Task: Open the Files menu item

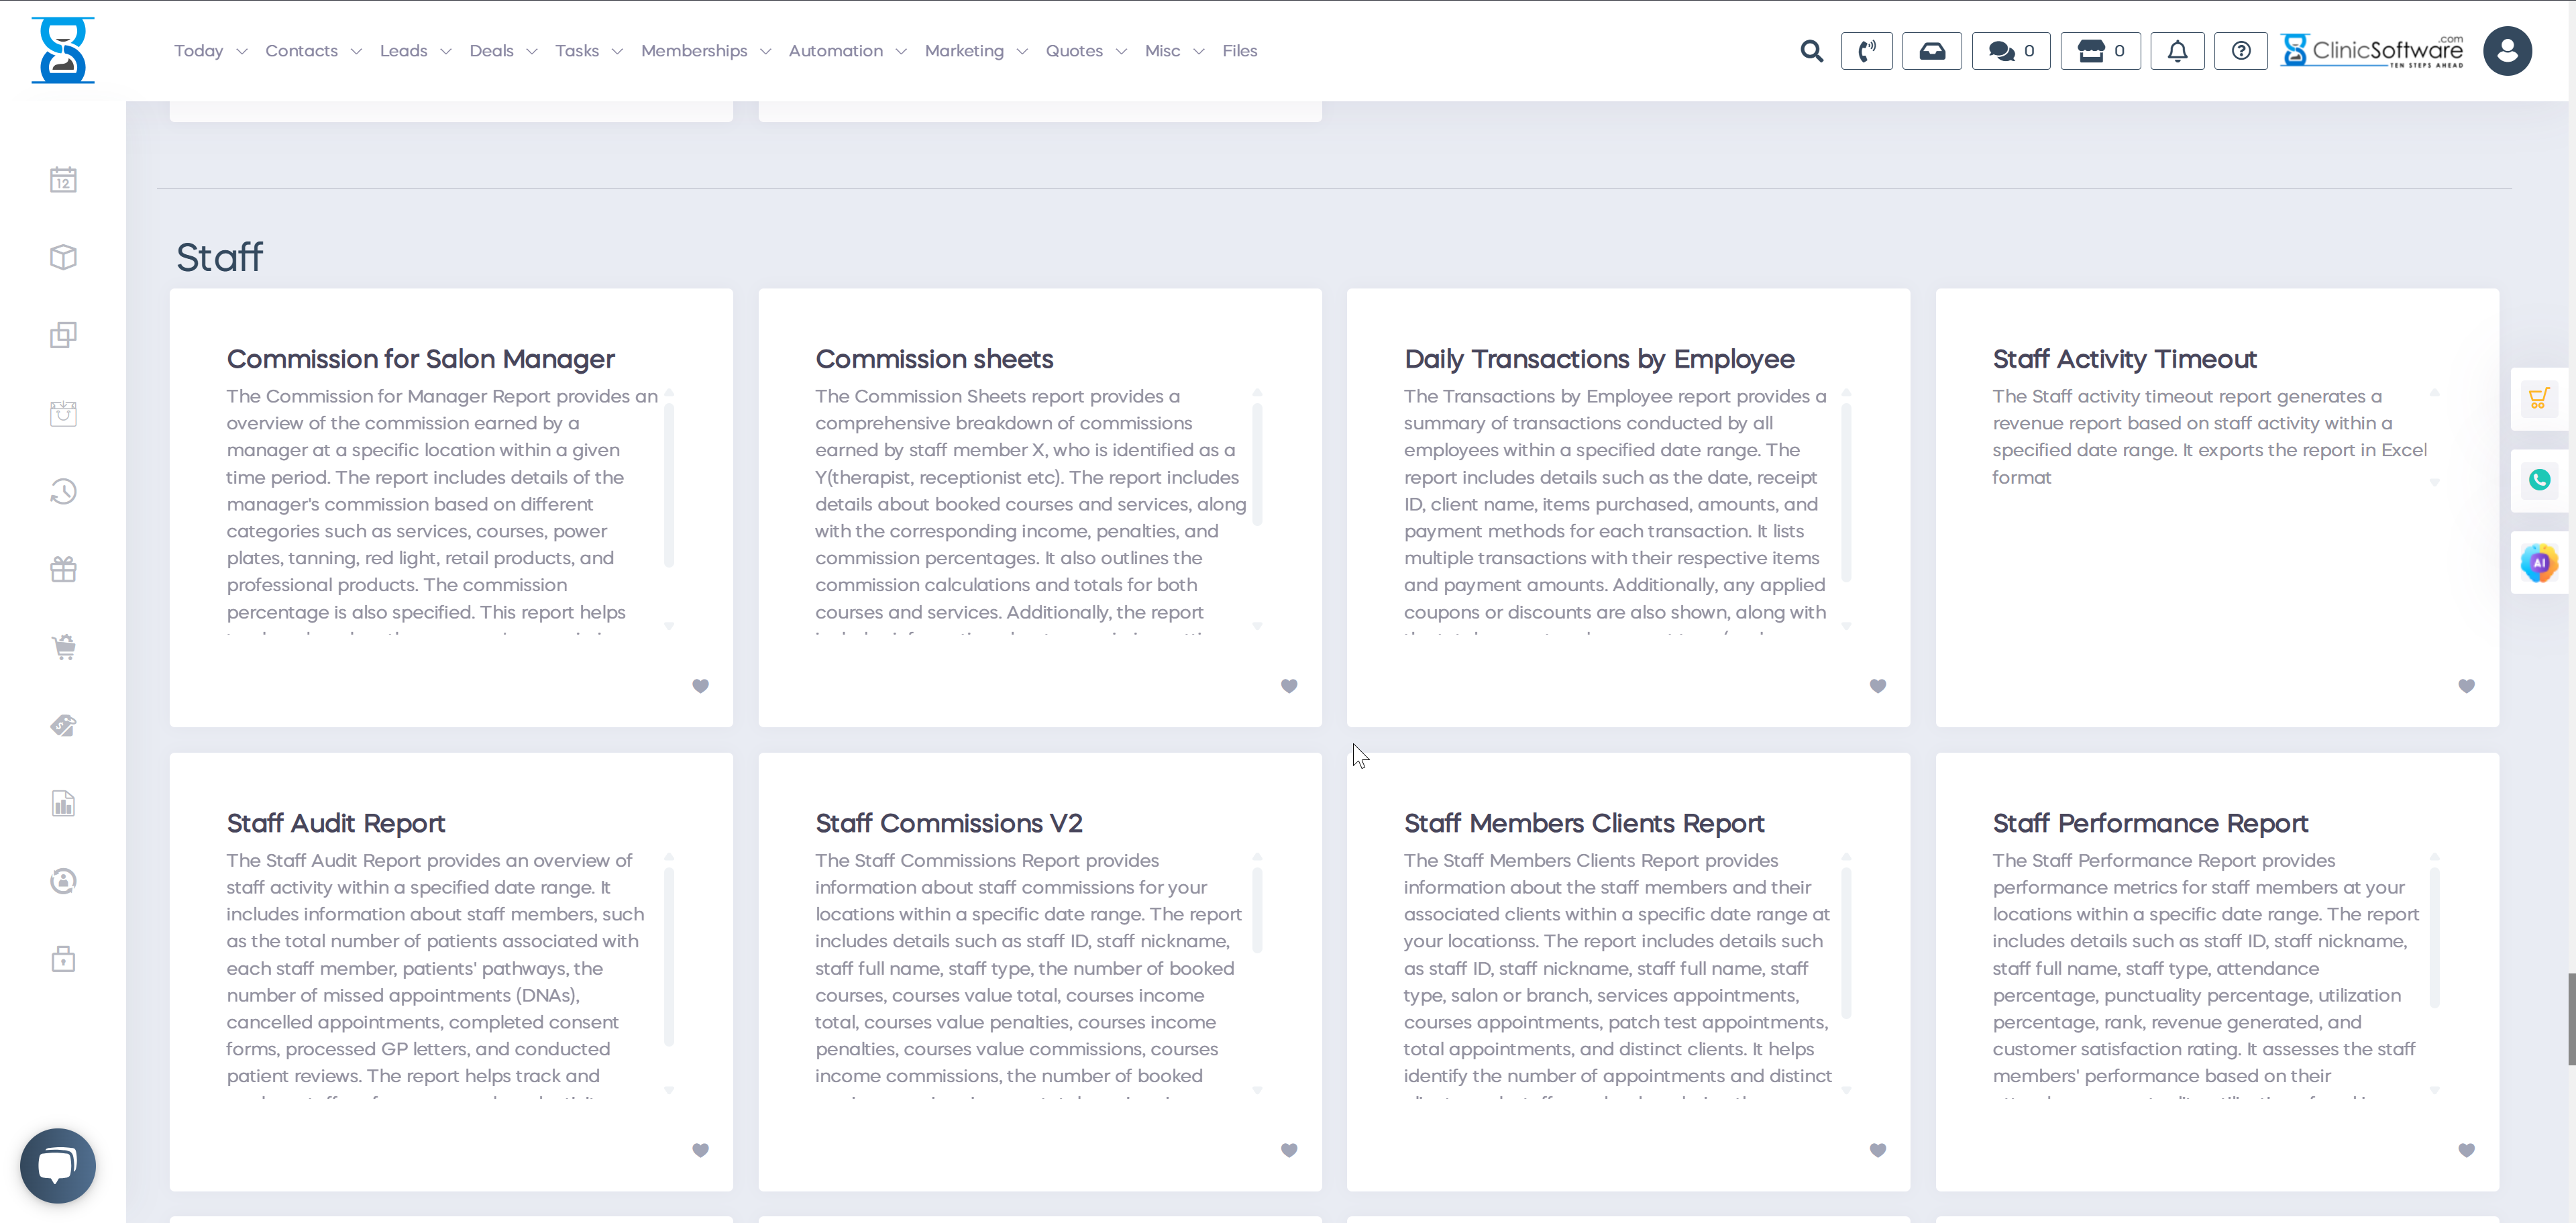Action: (x=1240, y=50)
